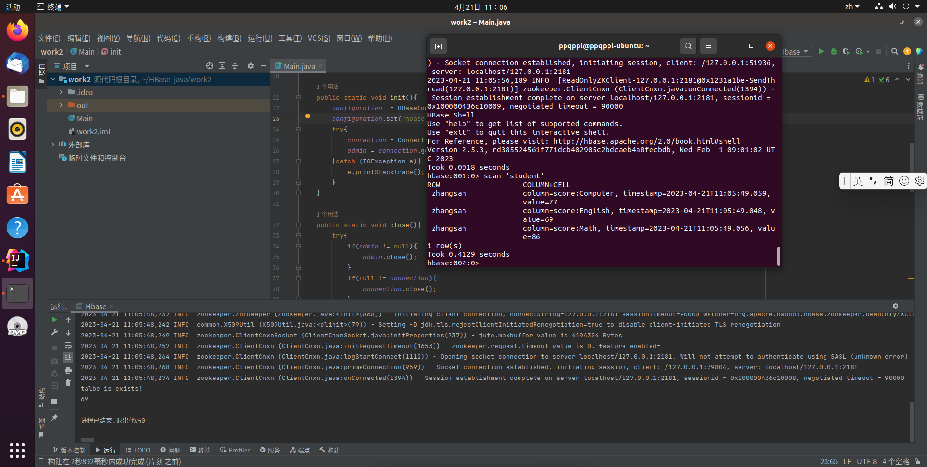Click the intention light bulb on line 23

pyautogui.click(x=308, y=117)
